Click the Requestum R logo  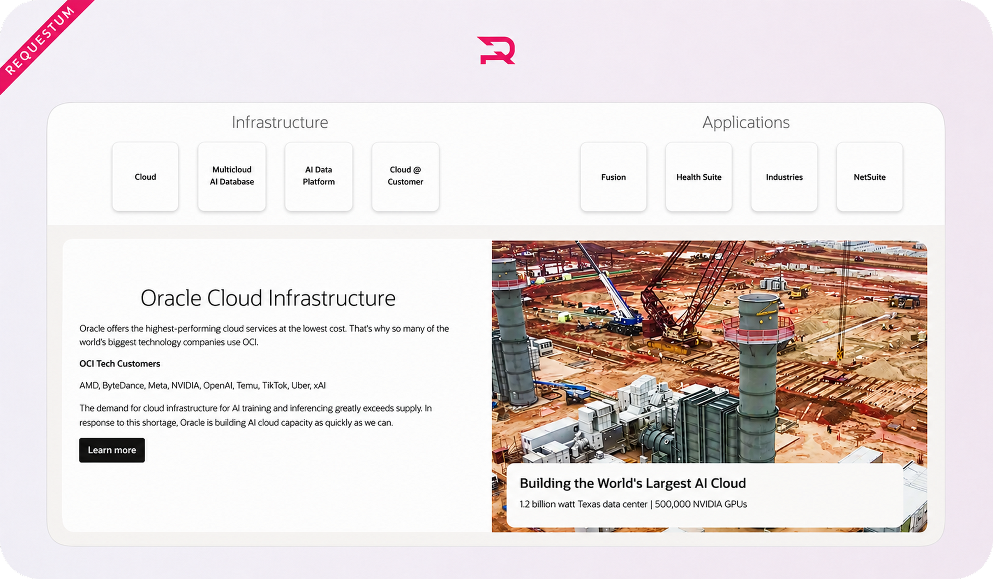tap(496, 50)
